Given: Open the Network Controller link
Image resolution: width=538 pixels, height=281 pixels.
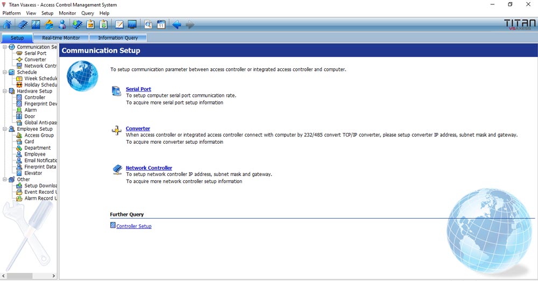Looking at the screenshot, I should (148, 168).
